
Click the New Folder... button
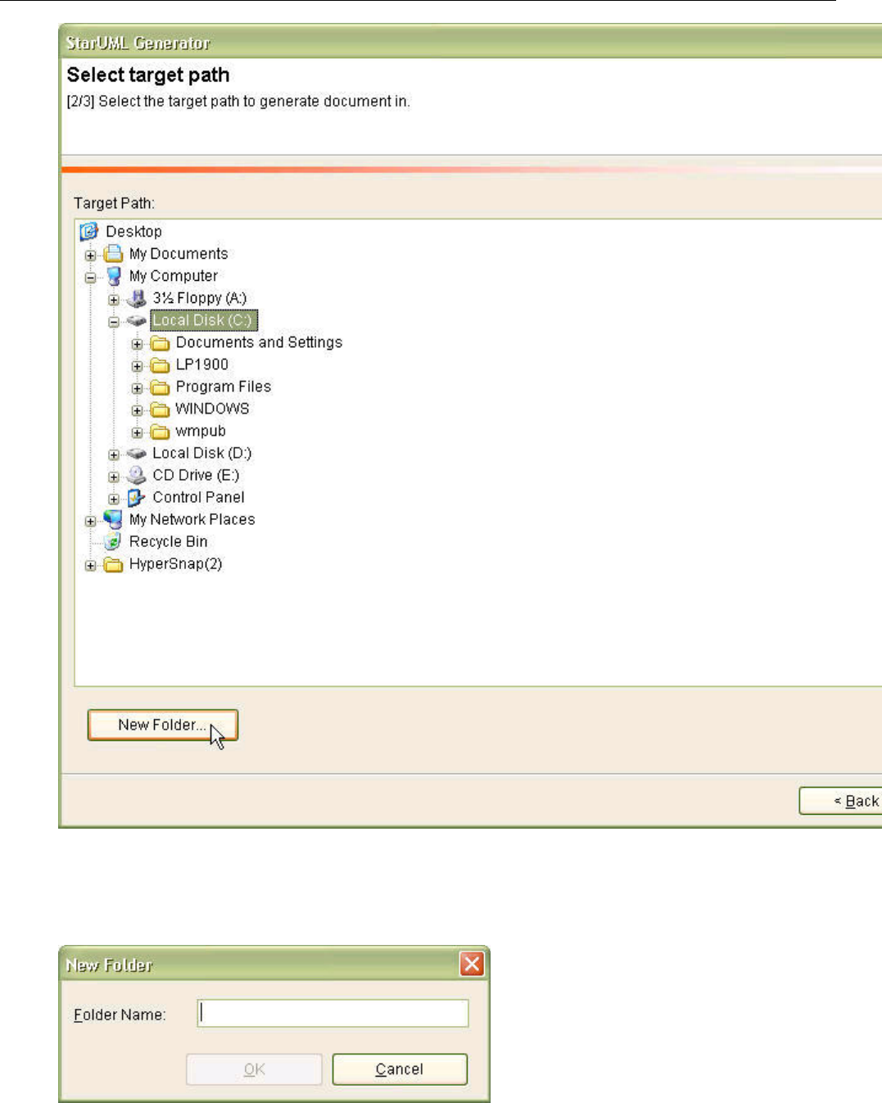pos(163,726)
